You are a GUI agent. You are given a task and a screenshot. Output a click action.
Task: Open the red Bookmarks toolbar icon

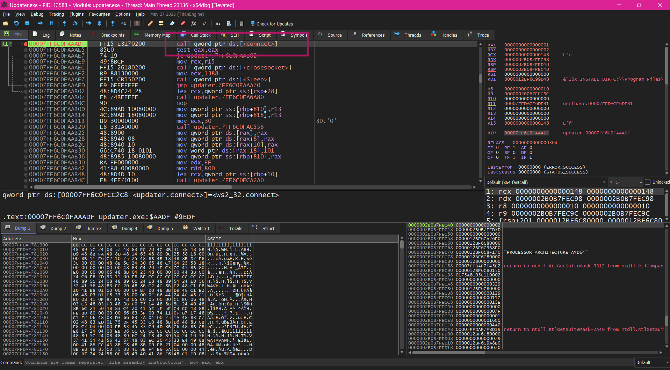183,23
